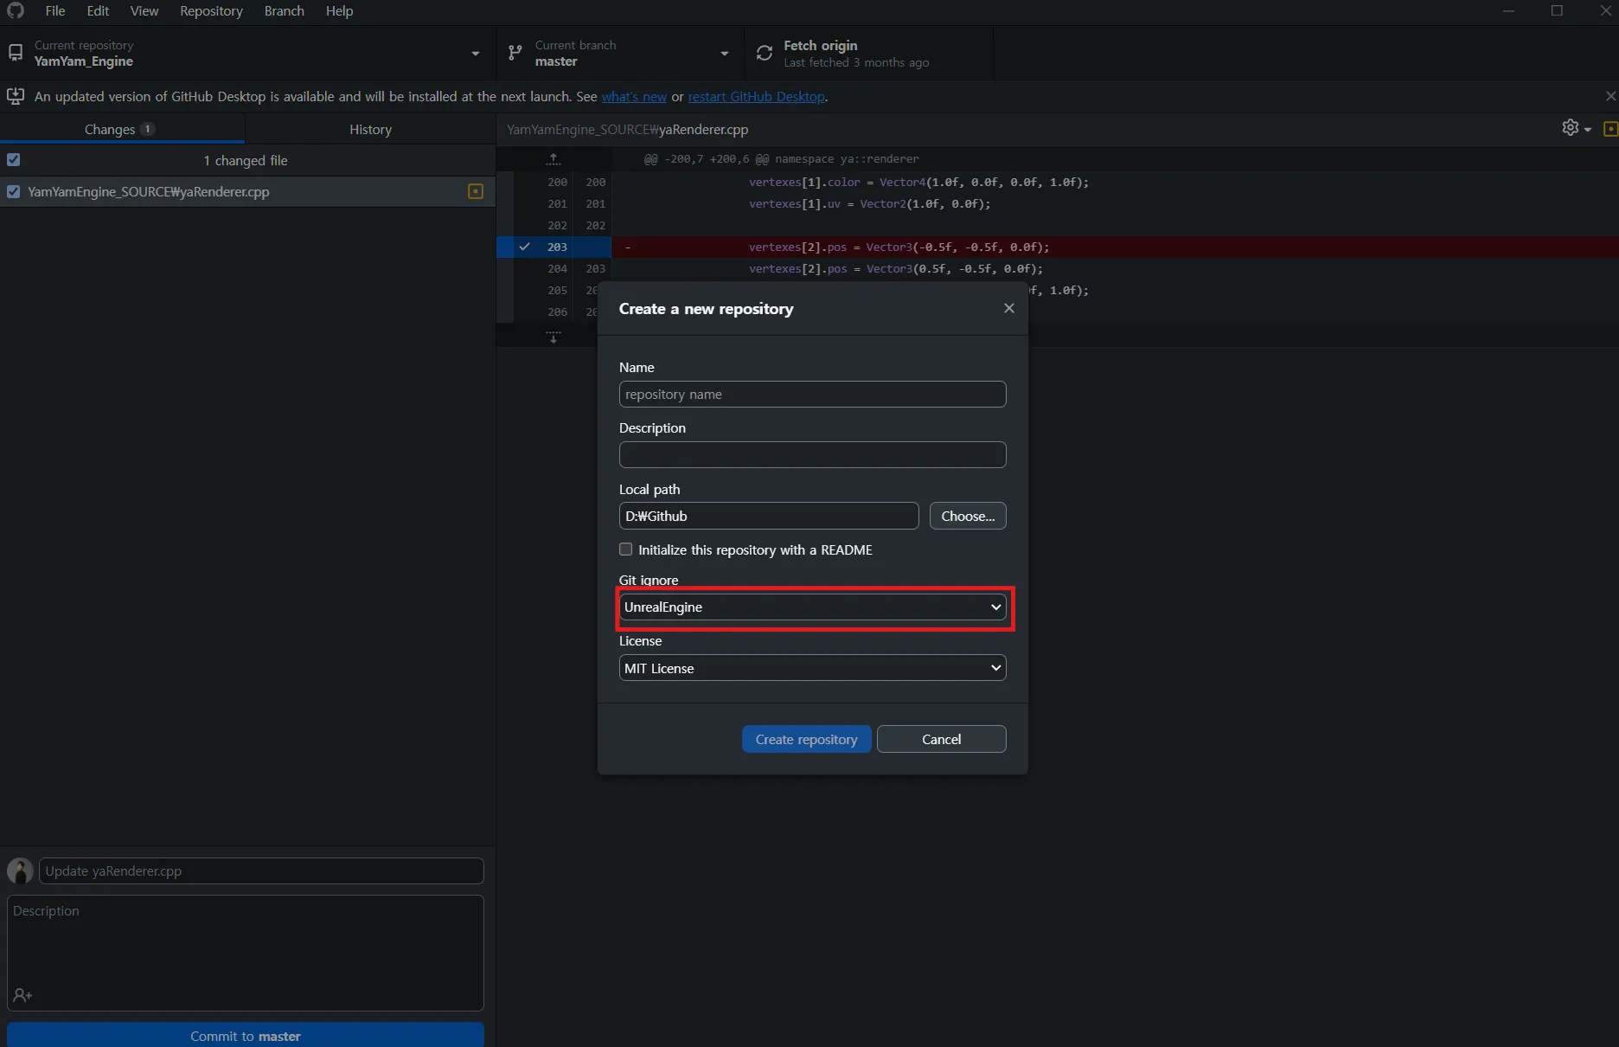Image resolution: width=1619 pixels, height=1047 pixels.
Task: Open the License dropdown
Action: 812,669
